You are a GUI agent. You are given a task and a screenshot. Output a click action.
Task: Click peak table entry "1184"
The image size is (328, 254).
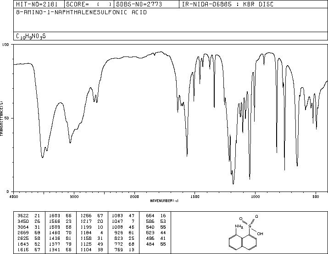click(x=86, y=232)
